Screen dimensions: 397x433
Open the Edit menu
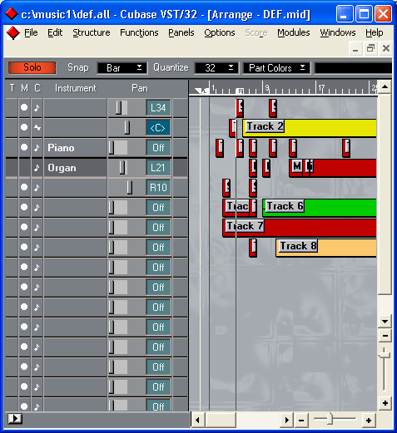click(x=55, y=32)
